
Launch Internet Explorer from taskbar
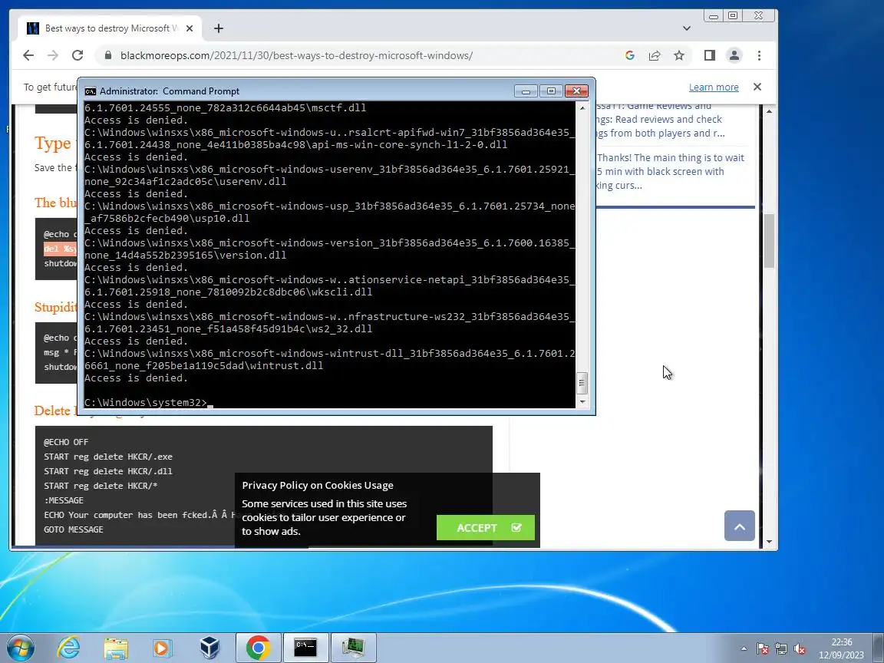click(x=69, y=648)
